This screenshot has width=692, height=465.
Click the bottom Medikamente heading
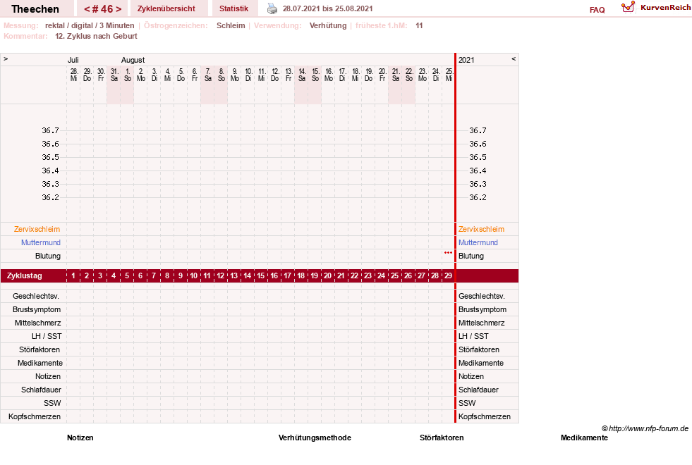(584, 438)
